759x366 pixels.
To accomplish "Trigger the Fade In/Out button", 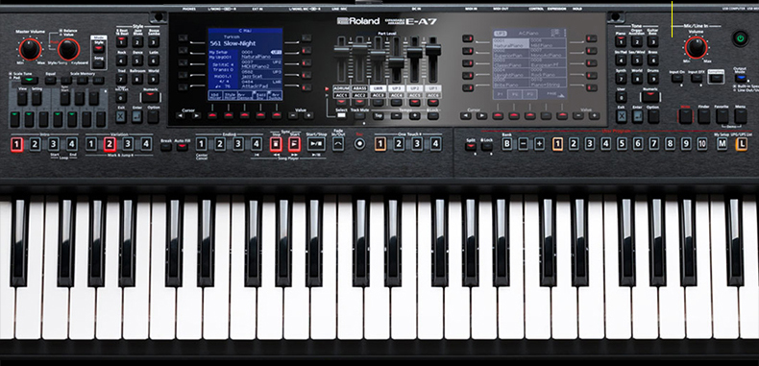I will point(338,144).
